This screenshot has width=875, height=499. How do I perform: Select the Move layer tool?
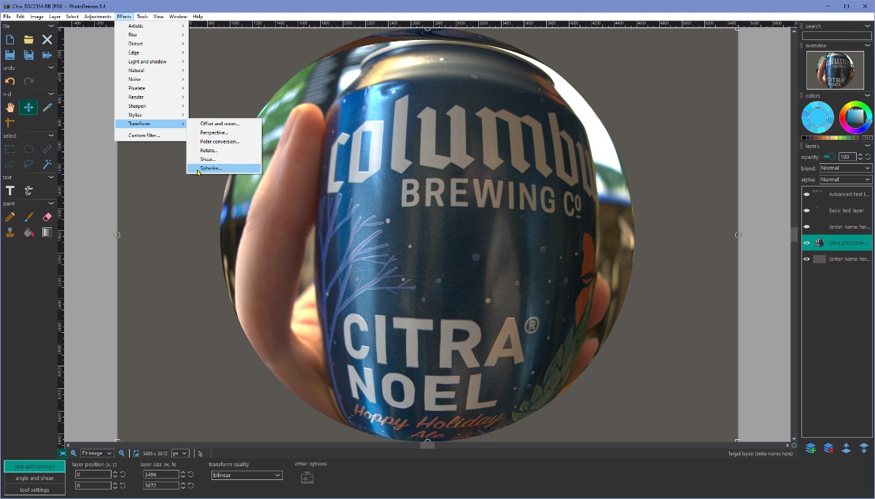coord(28,107)
